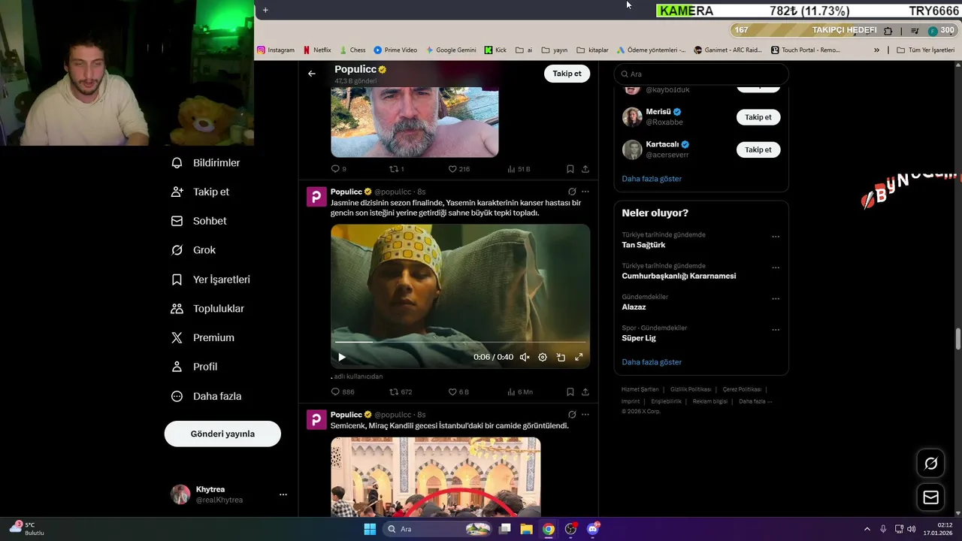
Task: Seek on the video progress bar
Action: (x=460, y=342)
